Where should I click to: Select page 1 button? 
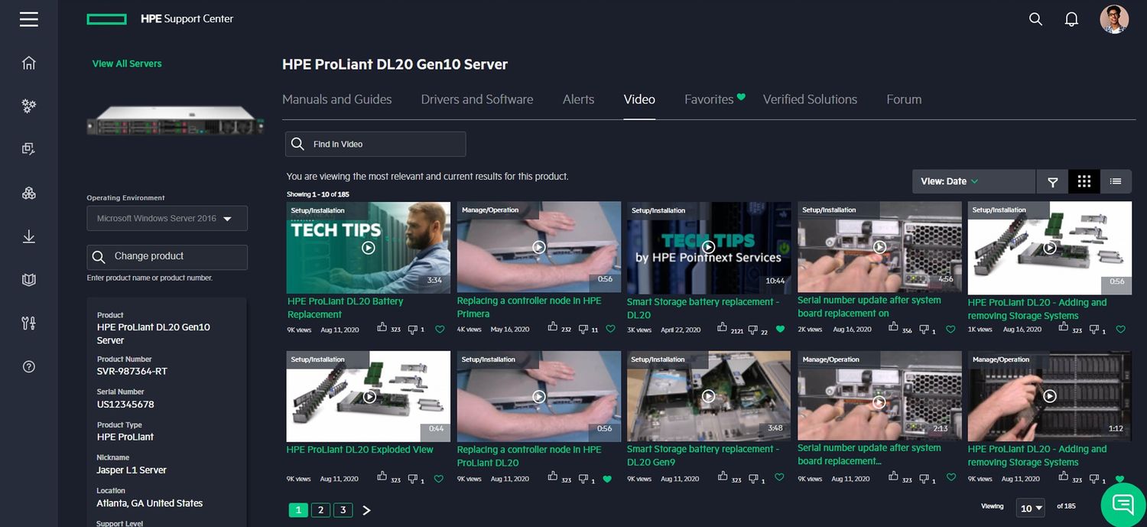coord(298,510)
